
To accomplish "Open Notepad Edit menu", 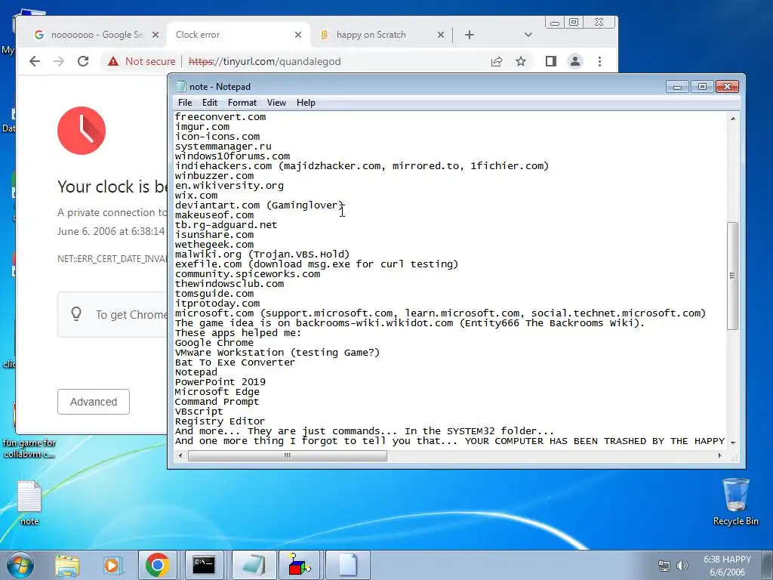I will coord(210,103).
